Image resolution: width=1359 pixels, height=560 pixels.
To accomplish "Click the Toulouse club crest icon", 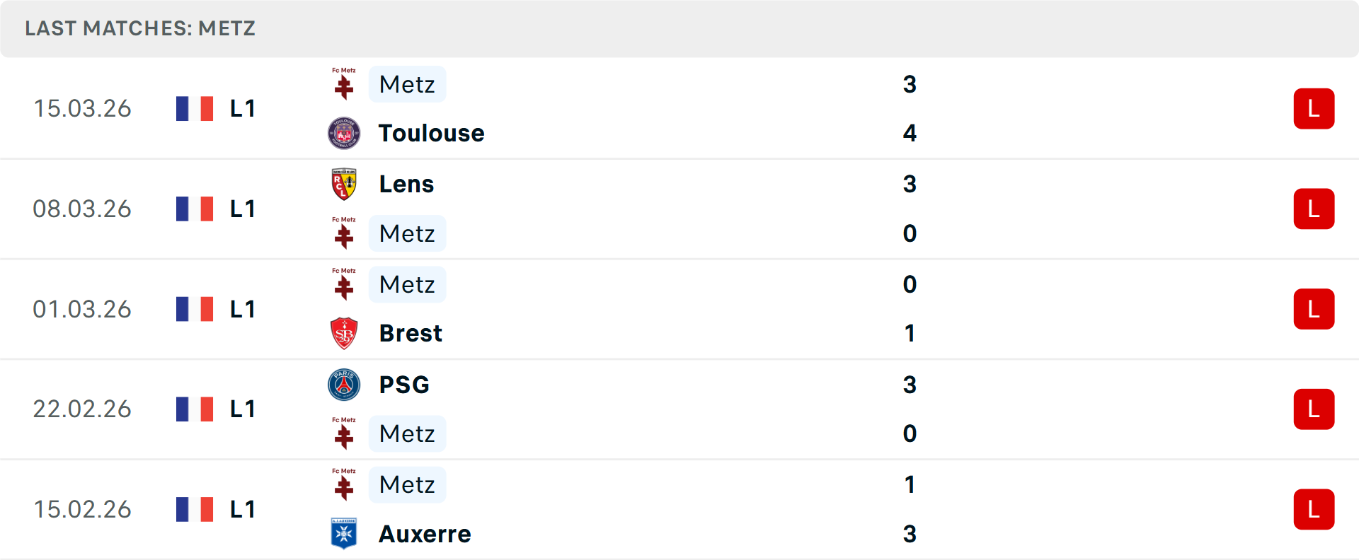I will tap(344, 133).
